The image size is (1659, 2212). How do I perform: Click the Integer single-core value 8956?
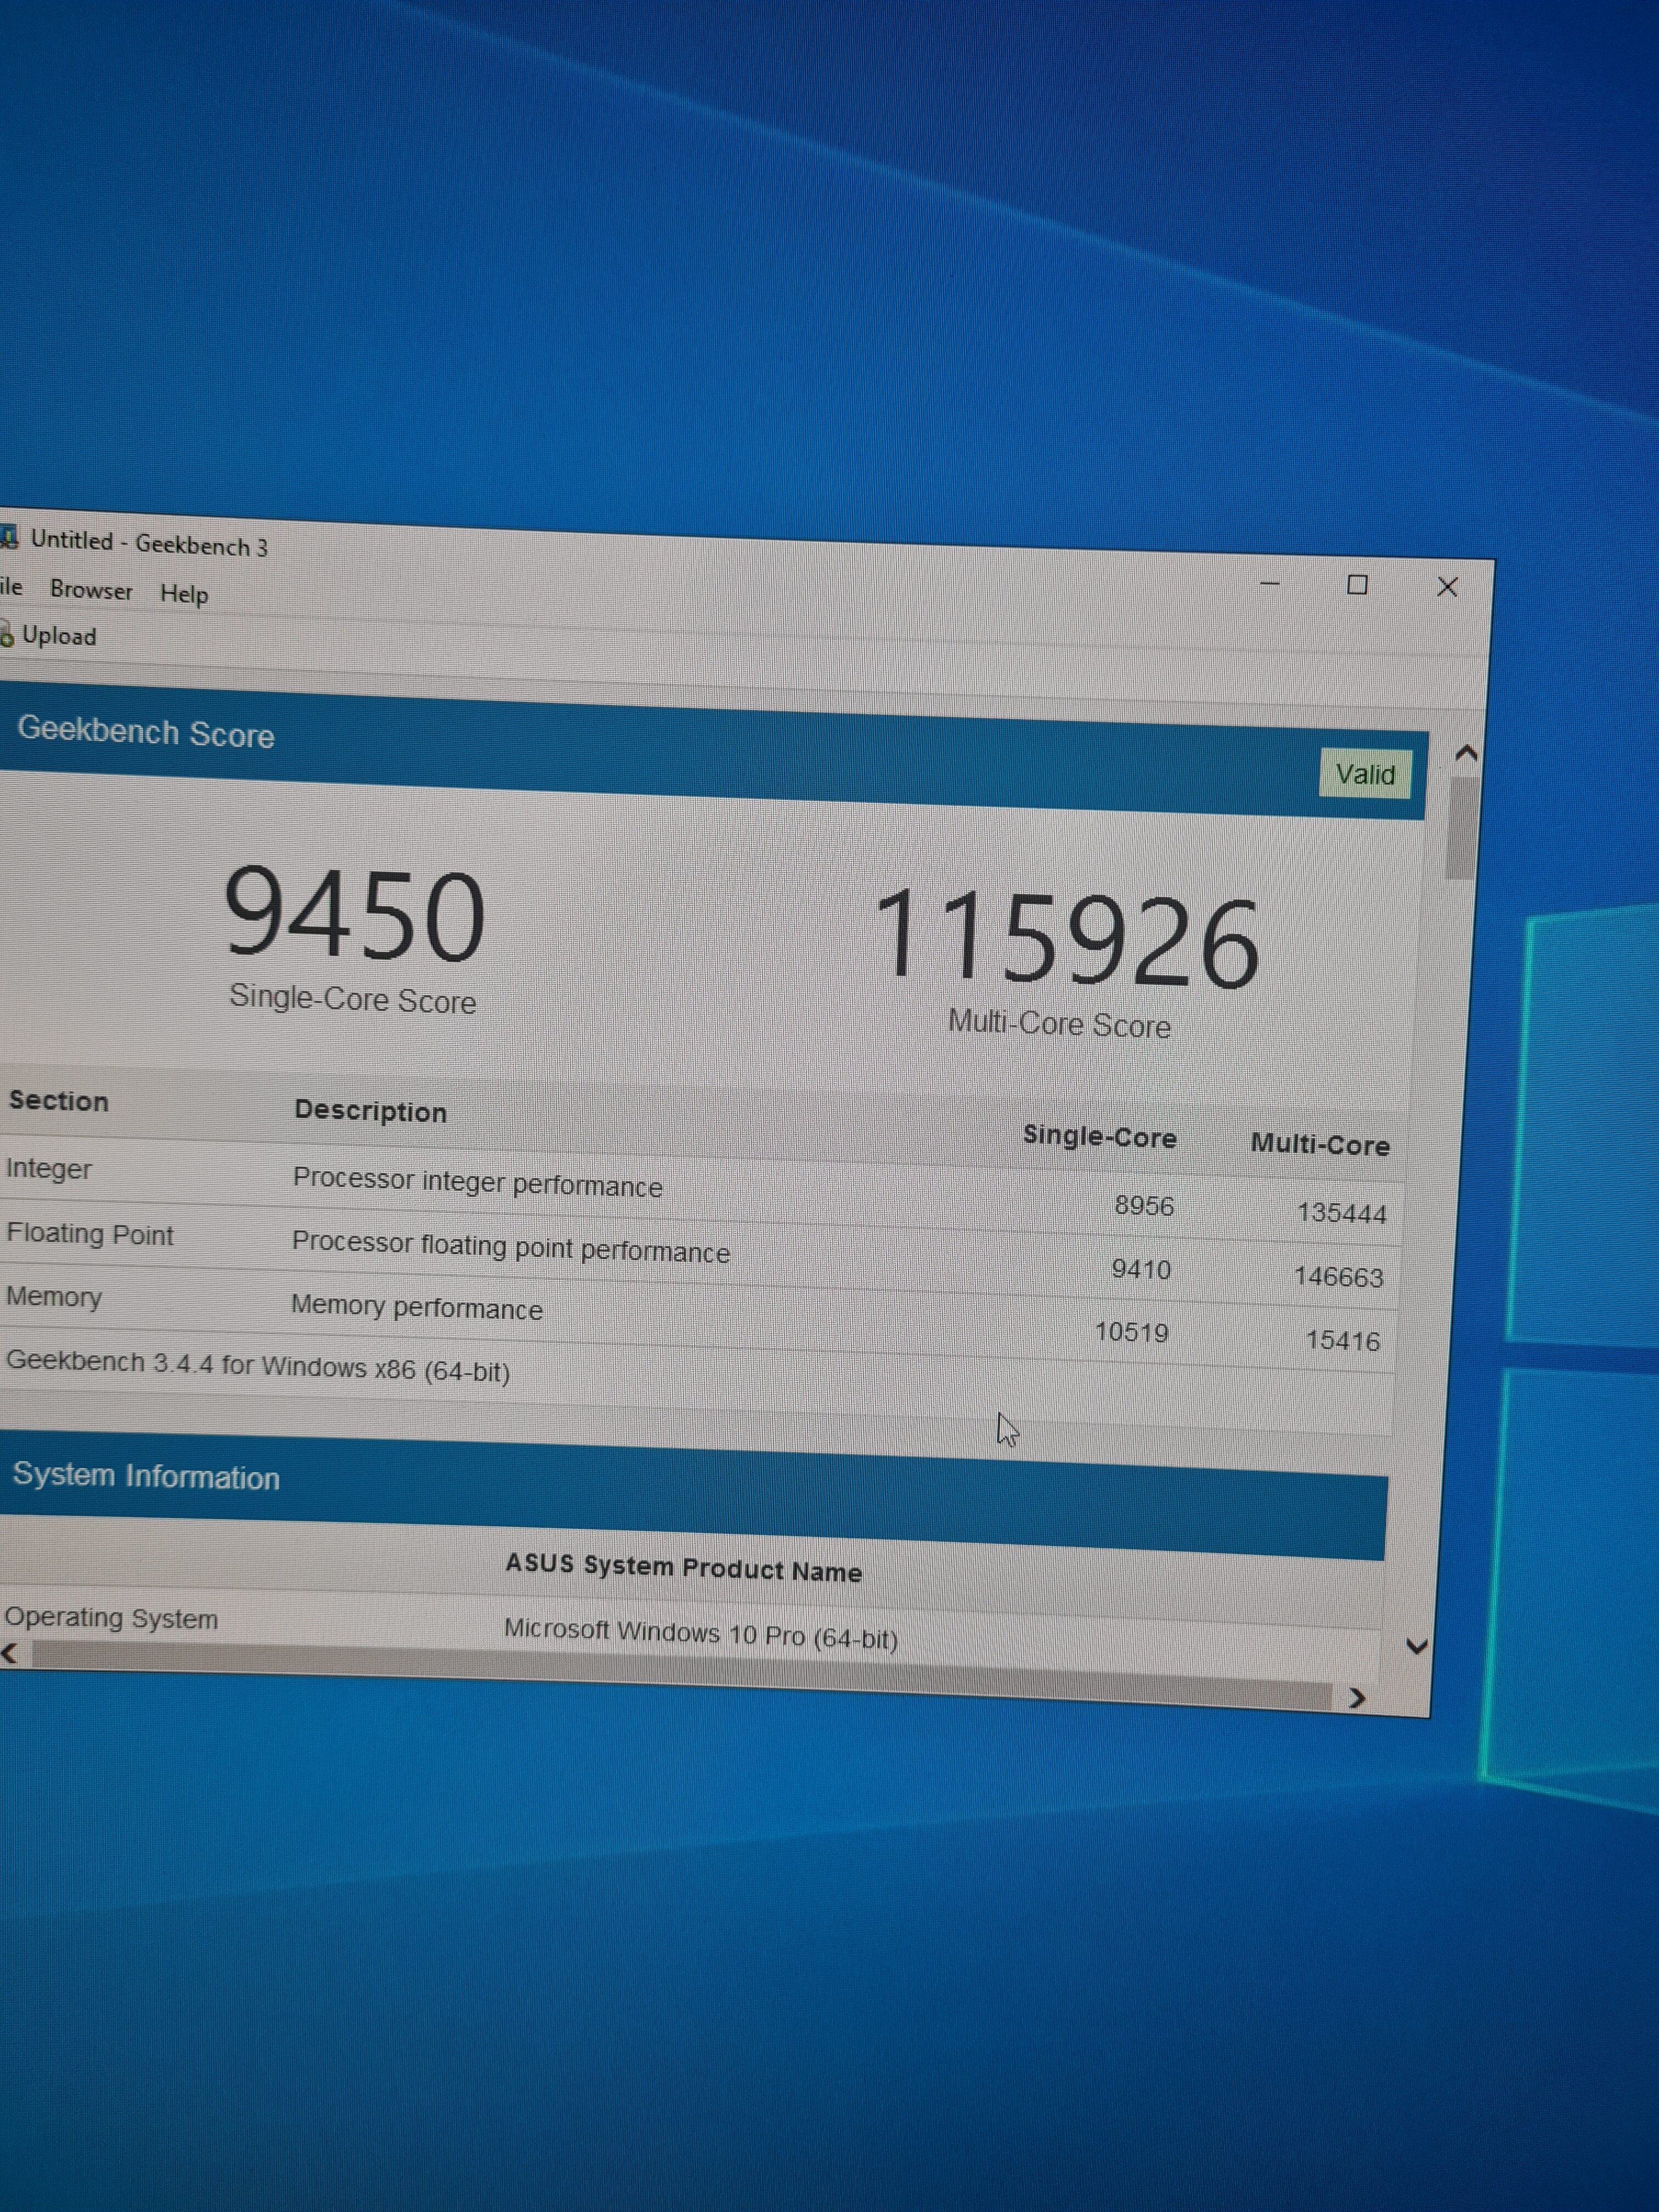point(1144,1206)
